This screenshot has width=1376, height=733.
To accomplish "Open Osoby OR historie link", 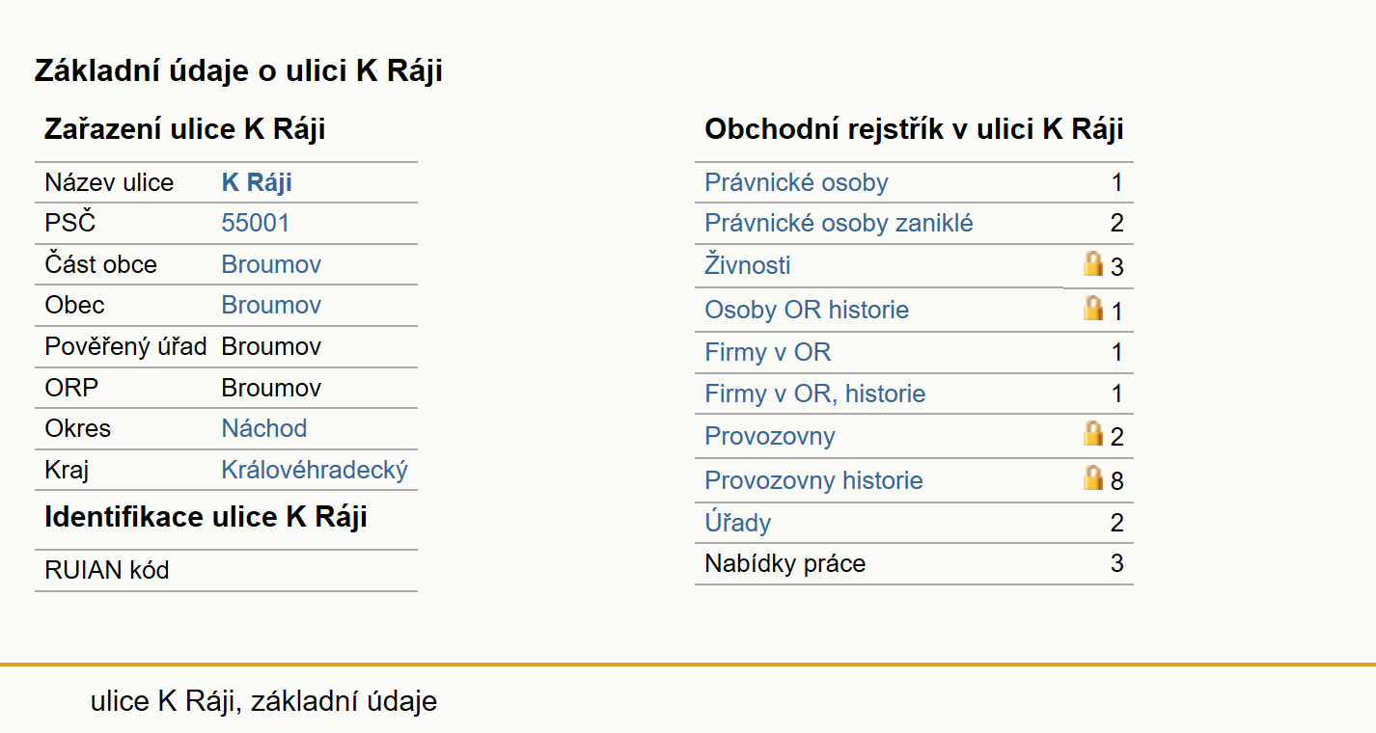I will pos(807,311).
